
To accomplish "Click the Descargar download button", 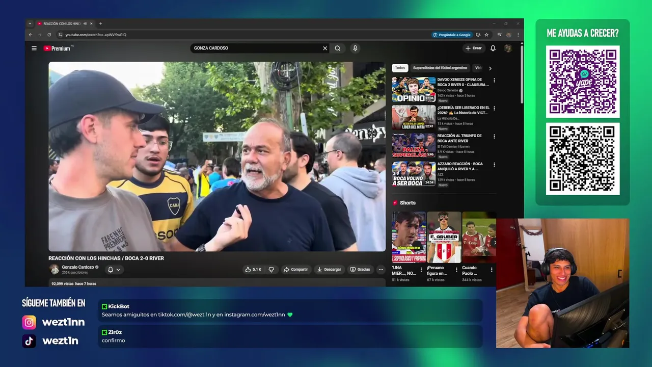I will 329,269.
